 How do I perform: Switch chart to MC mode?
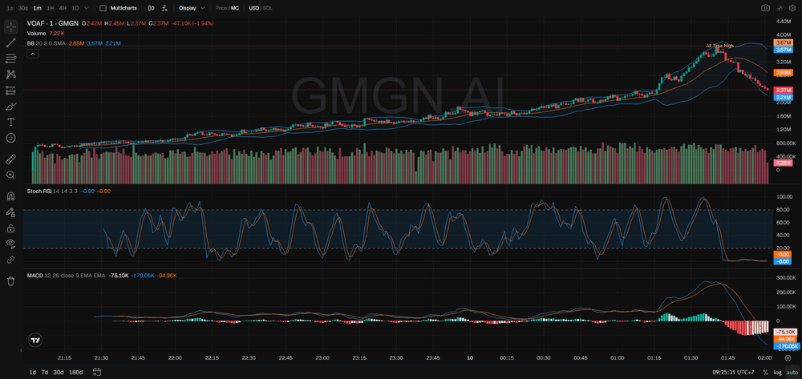235,8
